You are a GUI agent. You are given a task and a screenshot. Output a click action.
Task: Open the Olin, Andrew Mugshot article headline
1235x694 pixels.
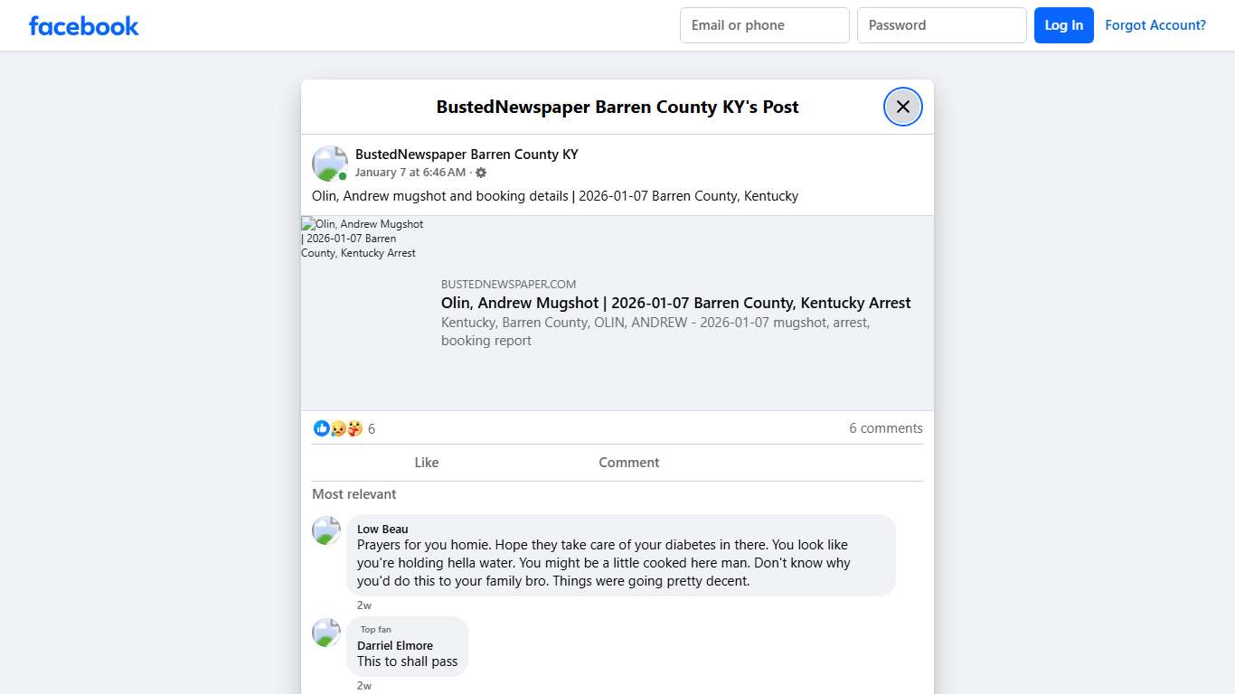tap(675, 303)
